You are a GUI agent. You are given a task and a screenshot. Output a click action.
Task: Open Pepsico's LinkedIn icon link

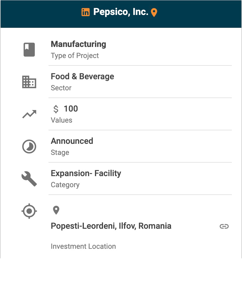click(x=85, y=12)
